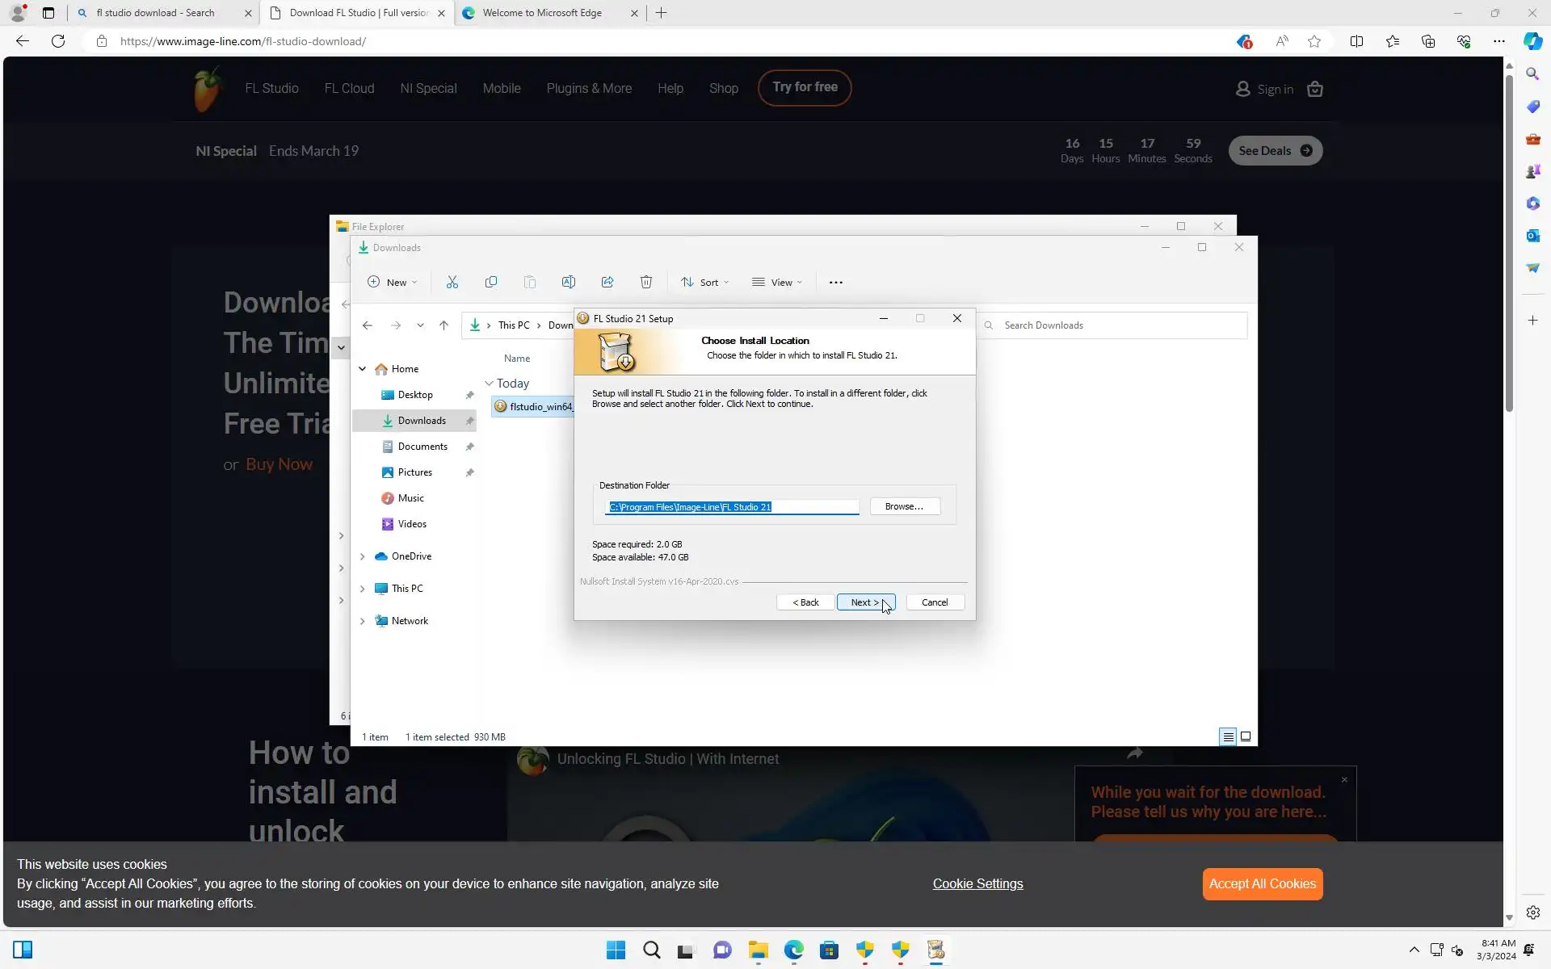Open Microsoft Store from the taskbar

[829, 950]
